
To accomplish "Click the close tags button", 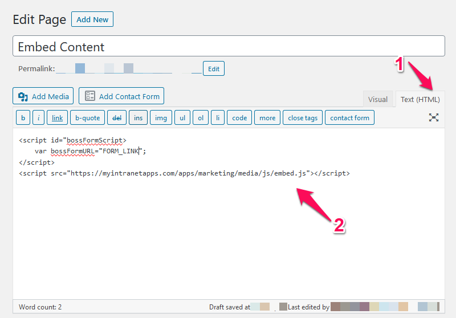I will 303,118.
